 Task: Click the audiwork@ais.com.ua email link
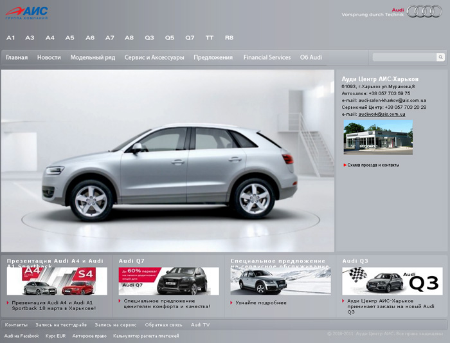[382, 115]
